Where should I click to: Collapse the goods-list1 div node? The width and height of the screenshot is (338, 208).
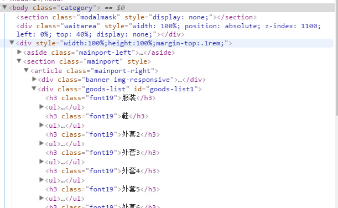pos(34,89)
